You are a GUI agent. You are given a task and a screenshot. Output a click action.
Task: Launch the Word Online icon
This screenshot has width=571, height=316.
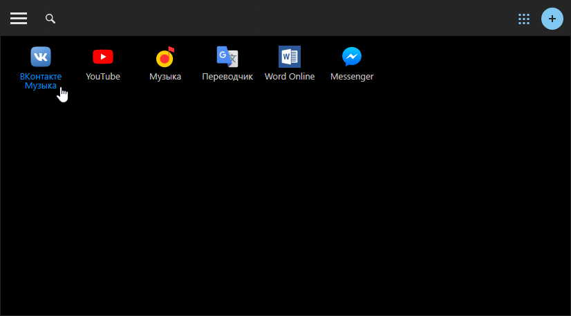(x=290, y=57)
